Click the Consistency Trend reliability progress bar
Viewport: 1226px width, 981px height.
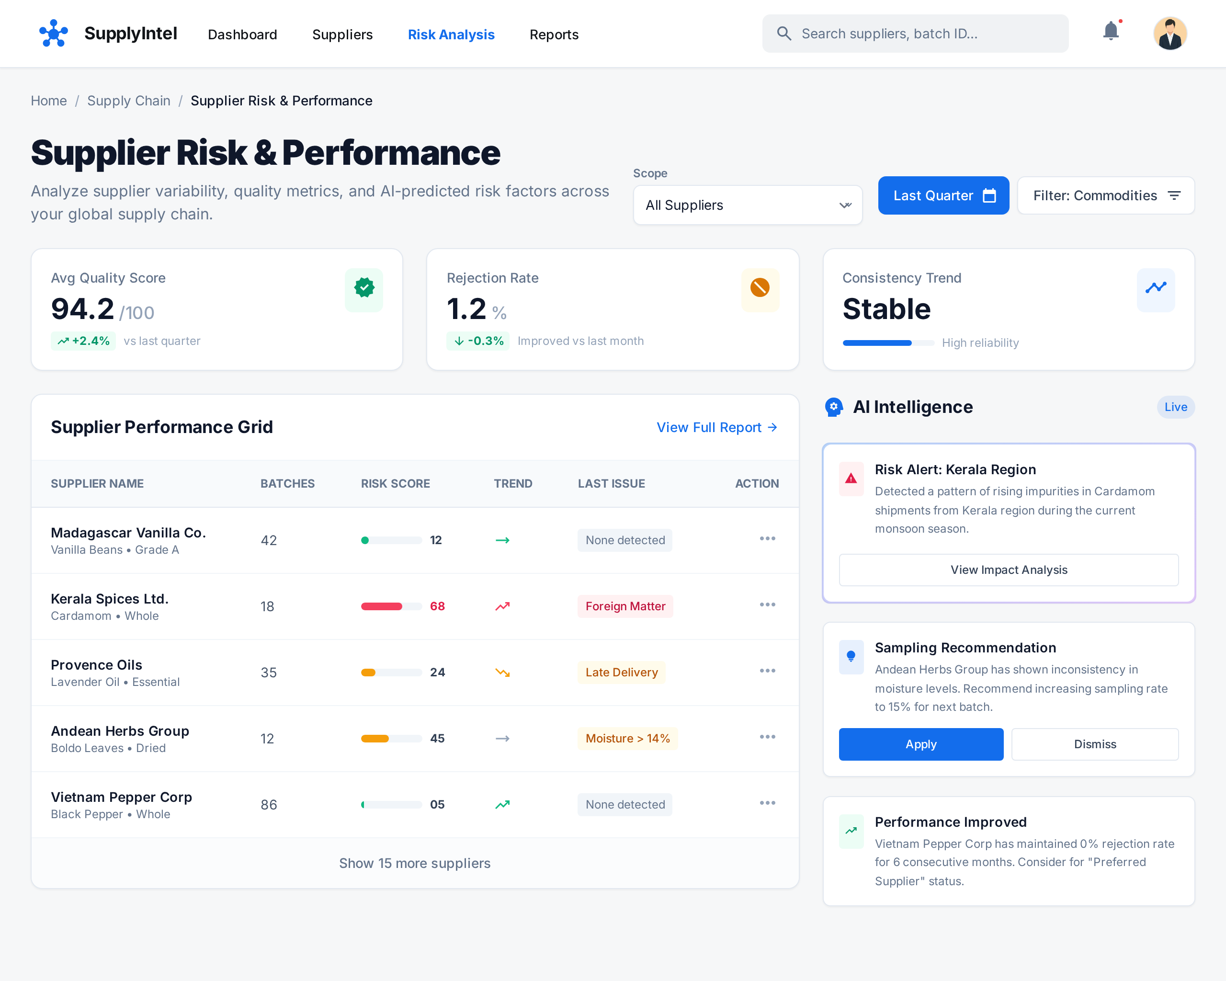[x=888, y=343]
